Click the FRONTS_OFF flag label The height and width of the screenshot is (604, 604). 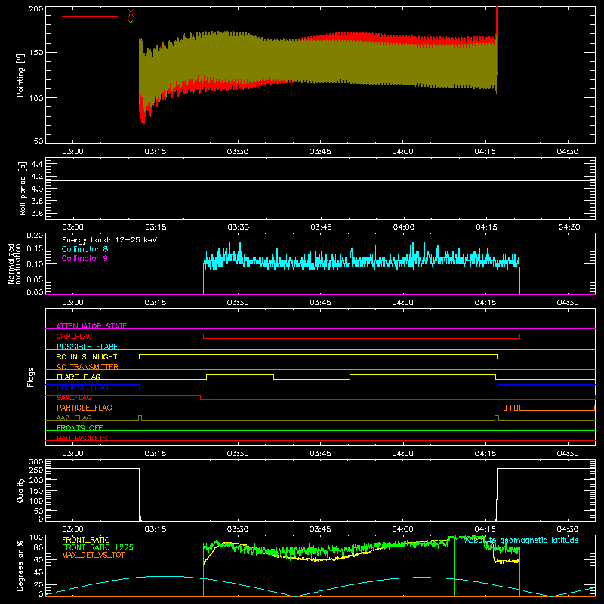80,428
